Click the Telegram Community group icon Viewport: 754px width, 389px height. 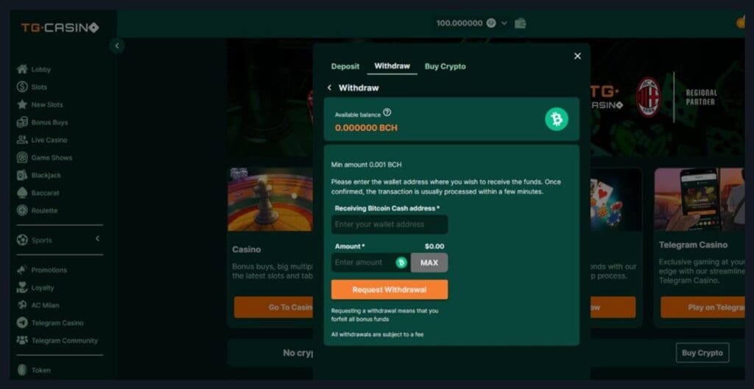22,340
